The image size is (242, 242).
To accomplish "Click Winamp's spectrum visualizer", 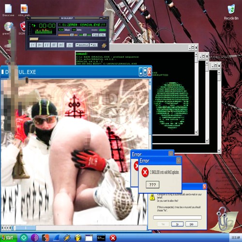I will (44, 31).
